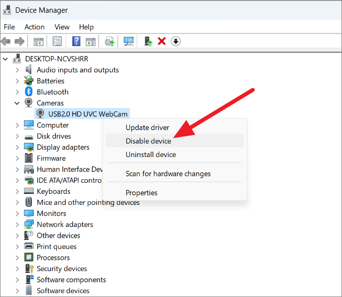Click the Network adapters icon
The height and width of the screenshot is (297, 342).
click(x=28, y=224)
